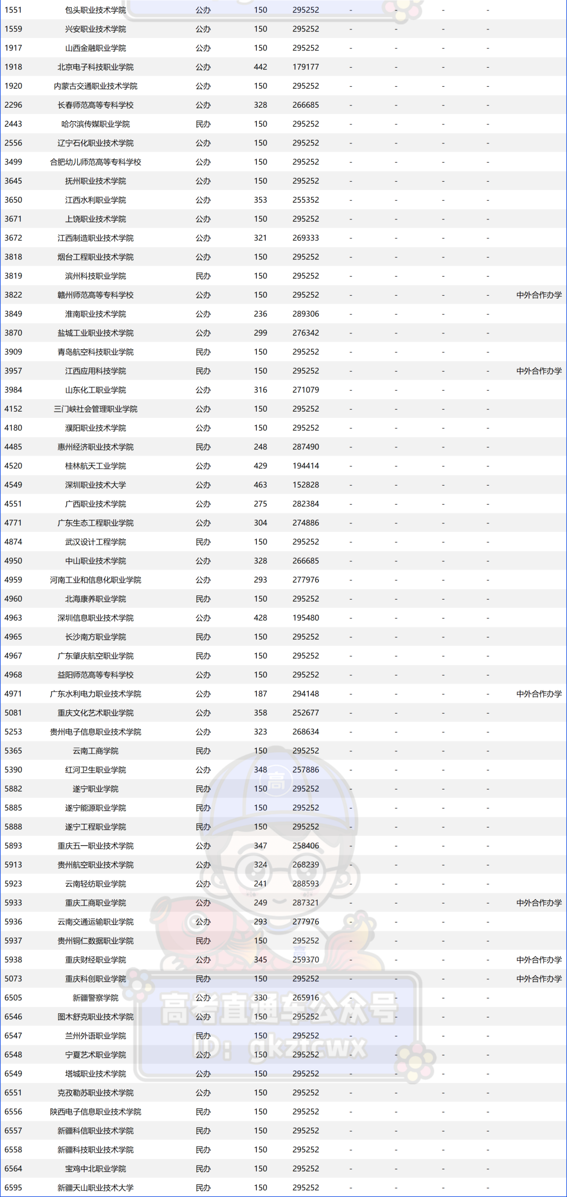Click school name 三门峡社会管理职业学院
567x1197 pixels.
click(x=96, y=409)
